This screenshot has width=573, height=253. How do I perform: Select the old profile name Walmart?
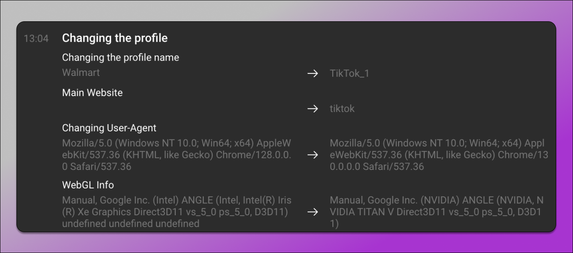pos(81,73)
